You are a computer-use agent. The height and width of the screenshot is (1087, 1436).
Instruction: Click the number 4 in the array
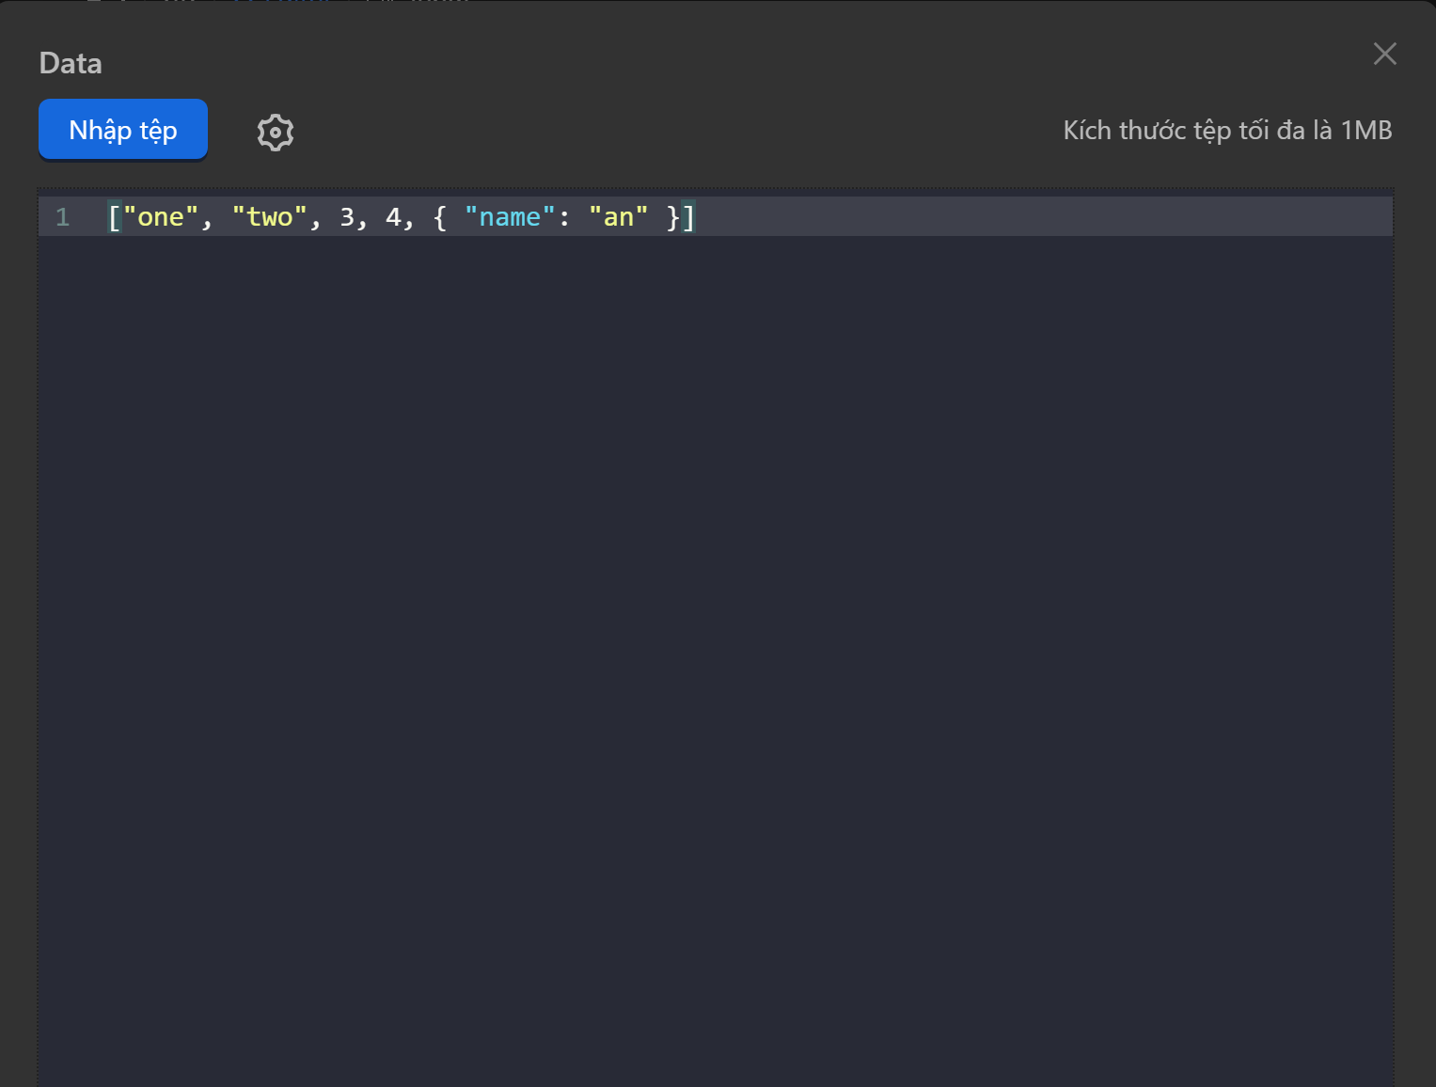(x=393, y=217)
